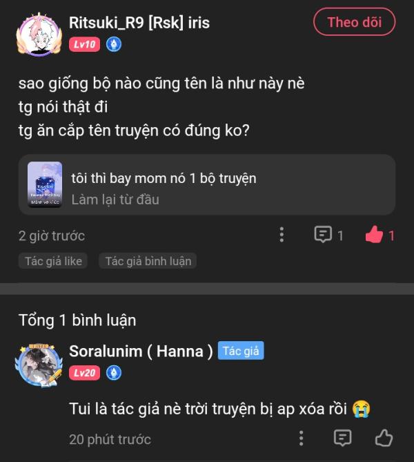Viewport: 414px width, 462px height.
Task: Select the 'Tác giả like' tag
Action: 53,261
